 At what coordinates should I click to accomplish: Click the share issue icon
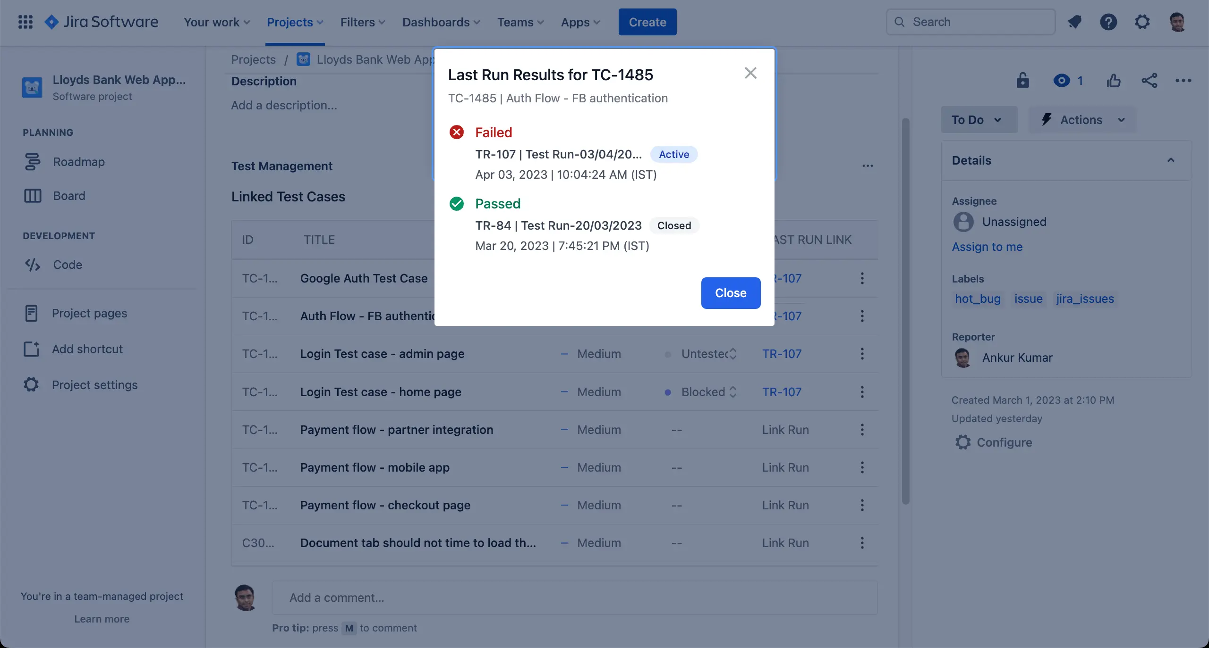coord(1149,81)
